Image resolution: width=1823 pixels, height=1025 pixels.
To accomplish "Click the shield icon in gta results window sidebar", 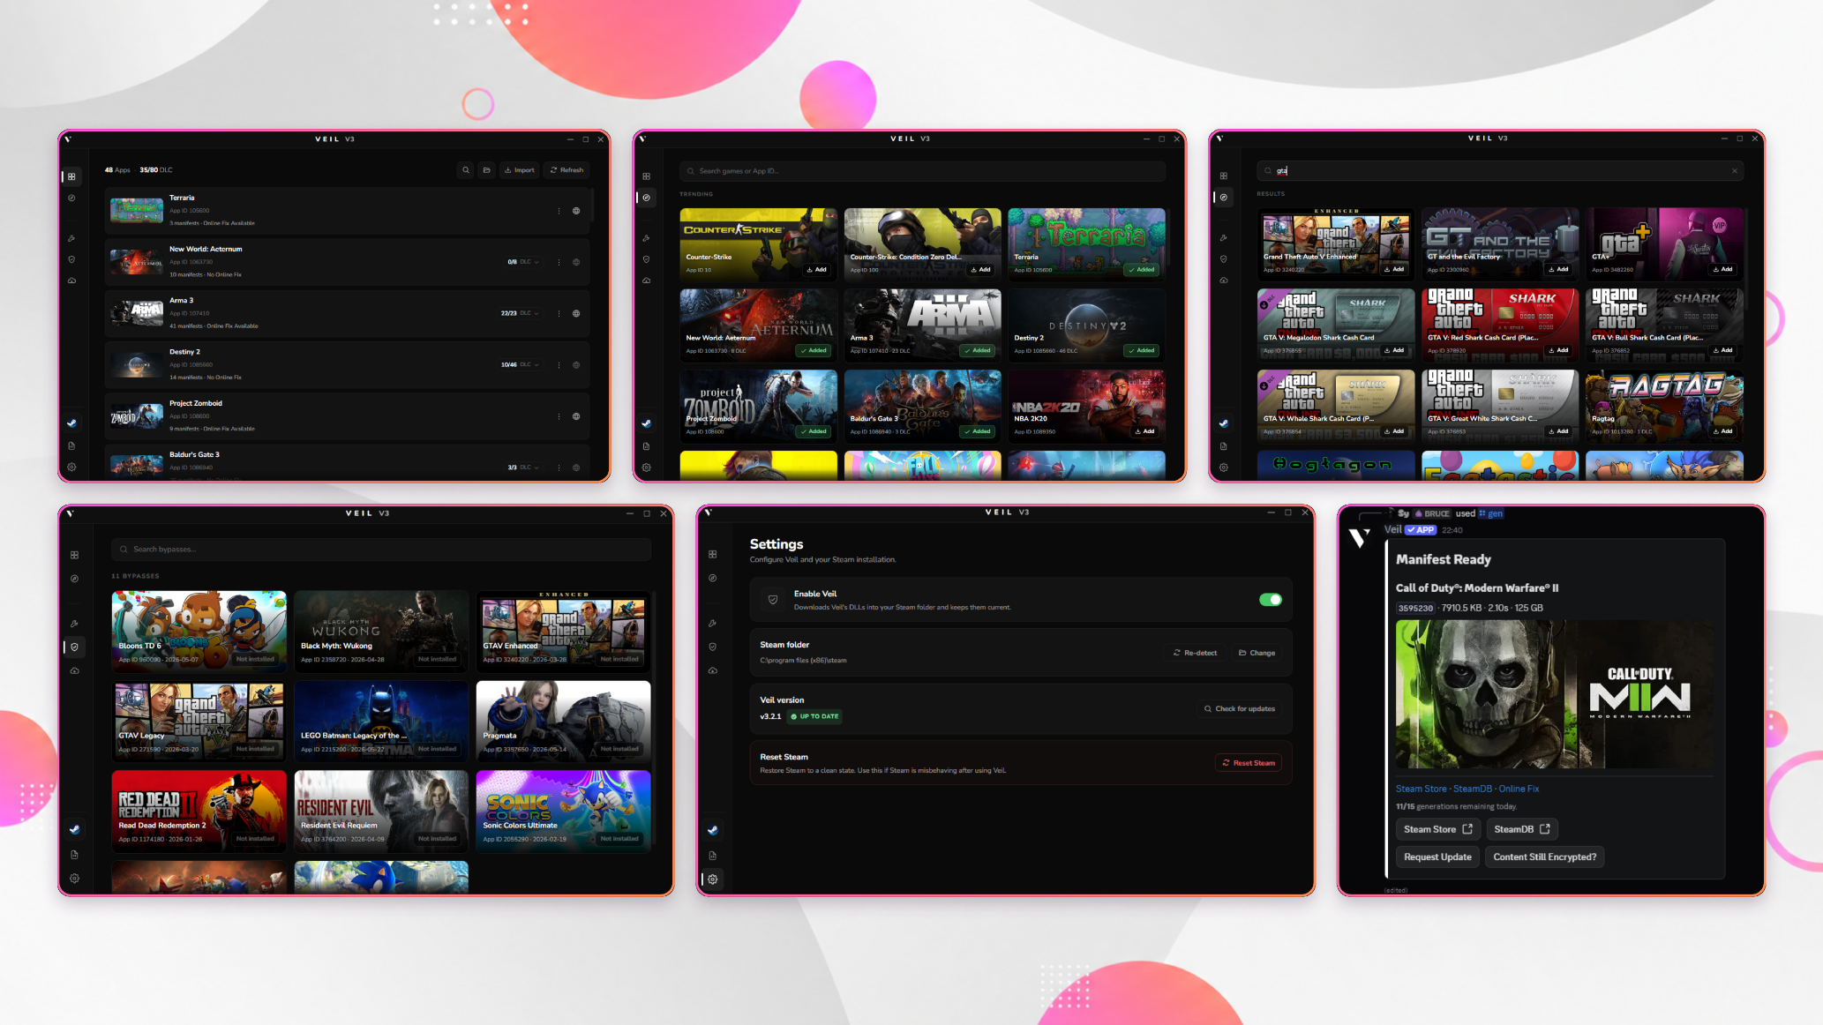I will 1224,259.
